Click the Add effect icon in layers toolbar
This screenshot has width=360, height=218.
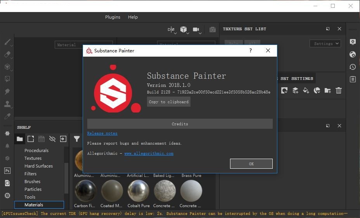point(284,90)
